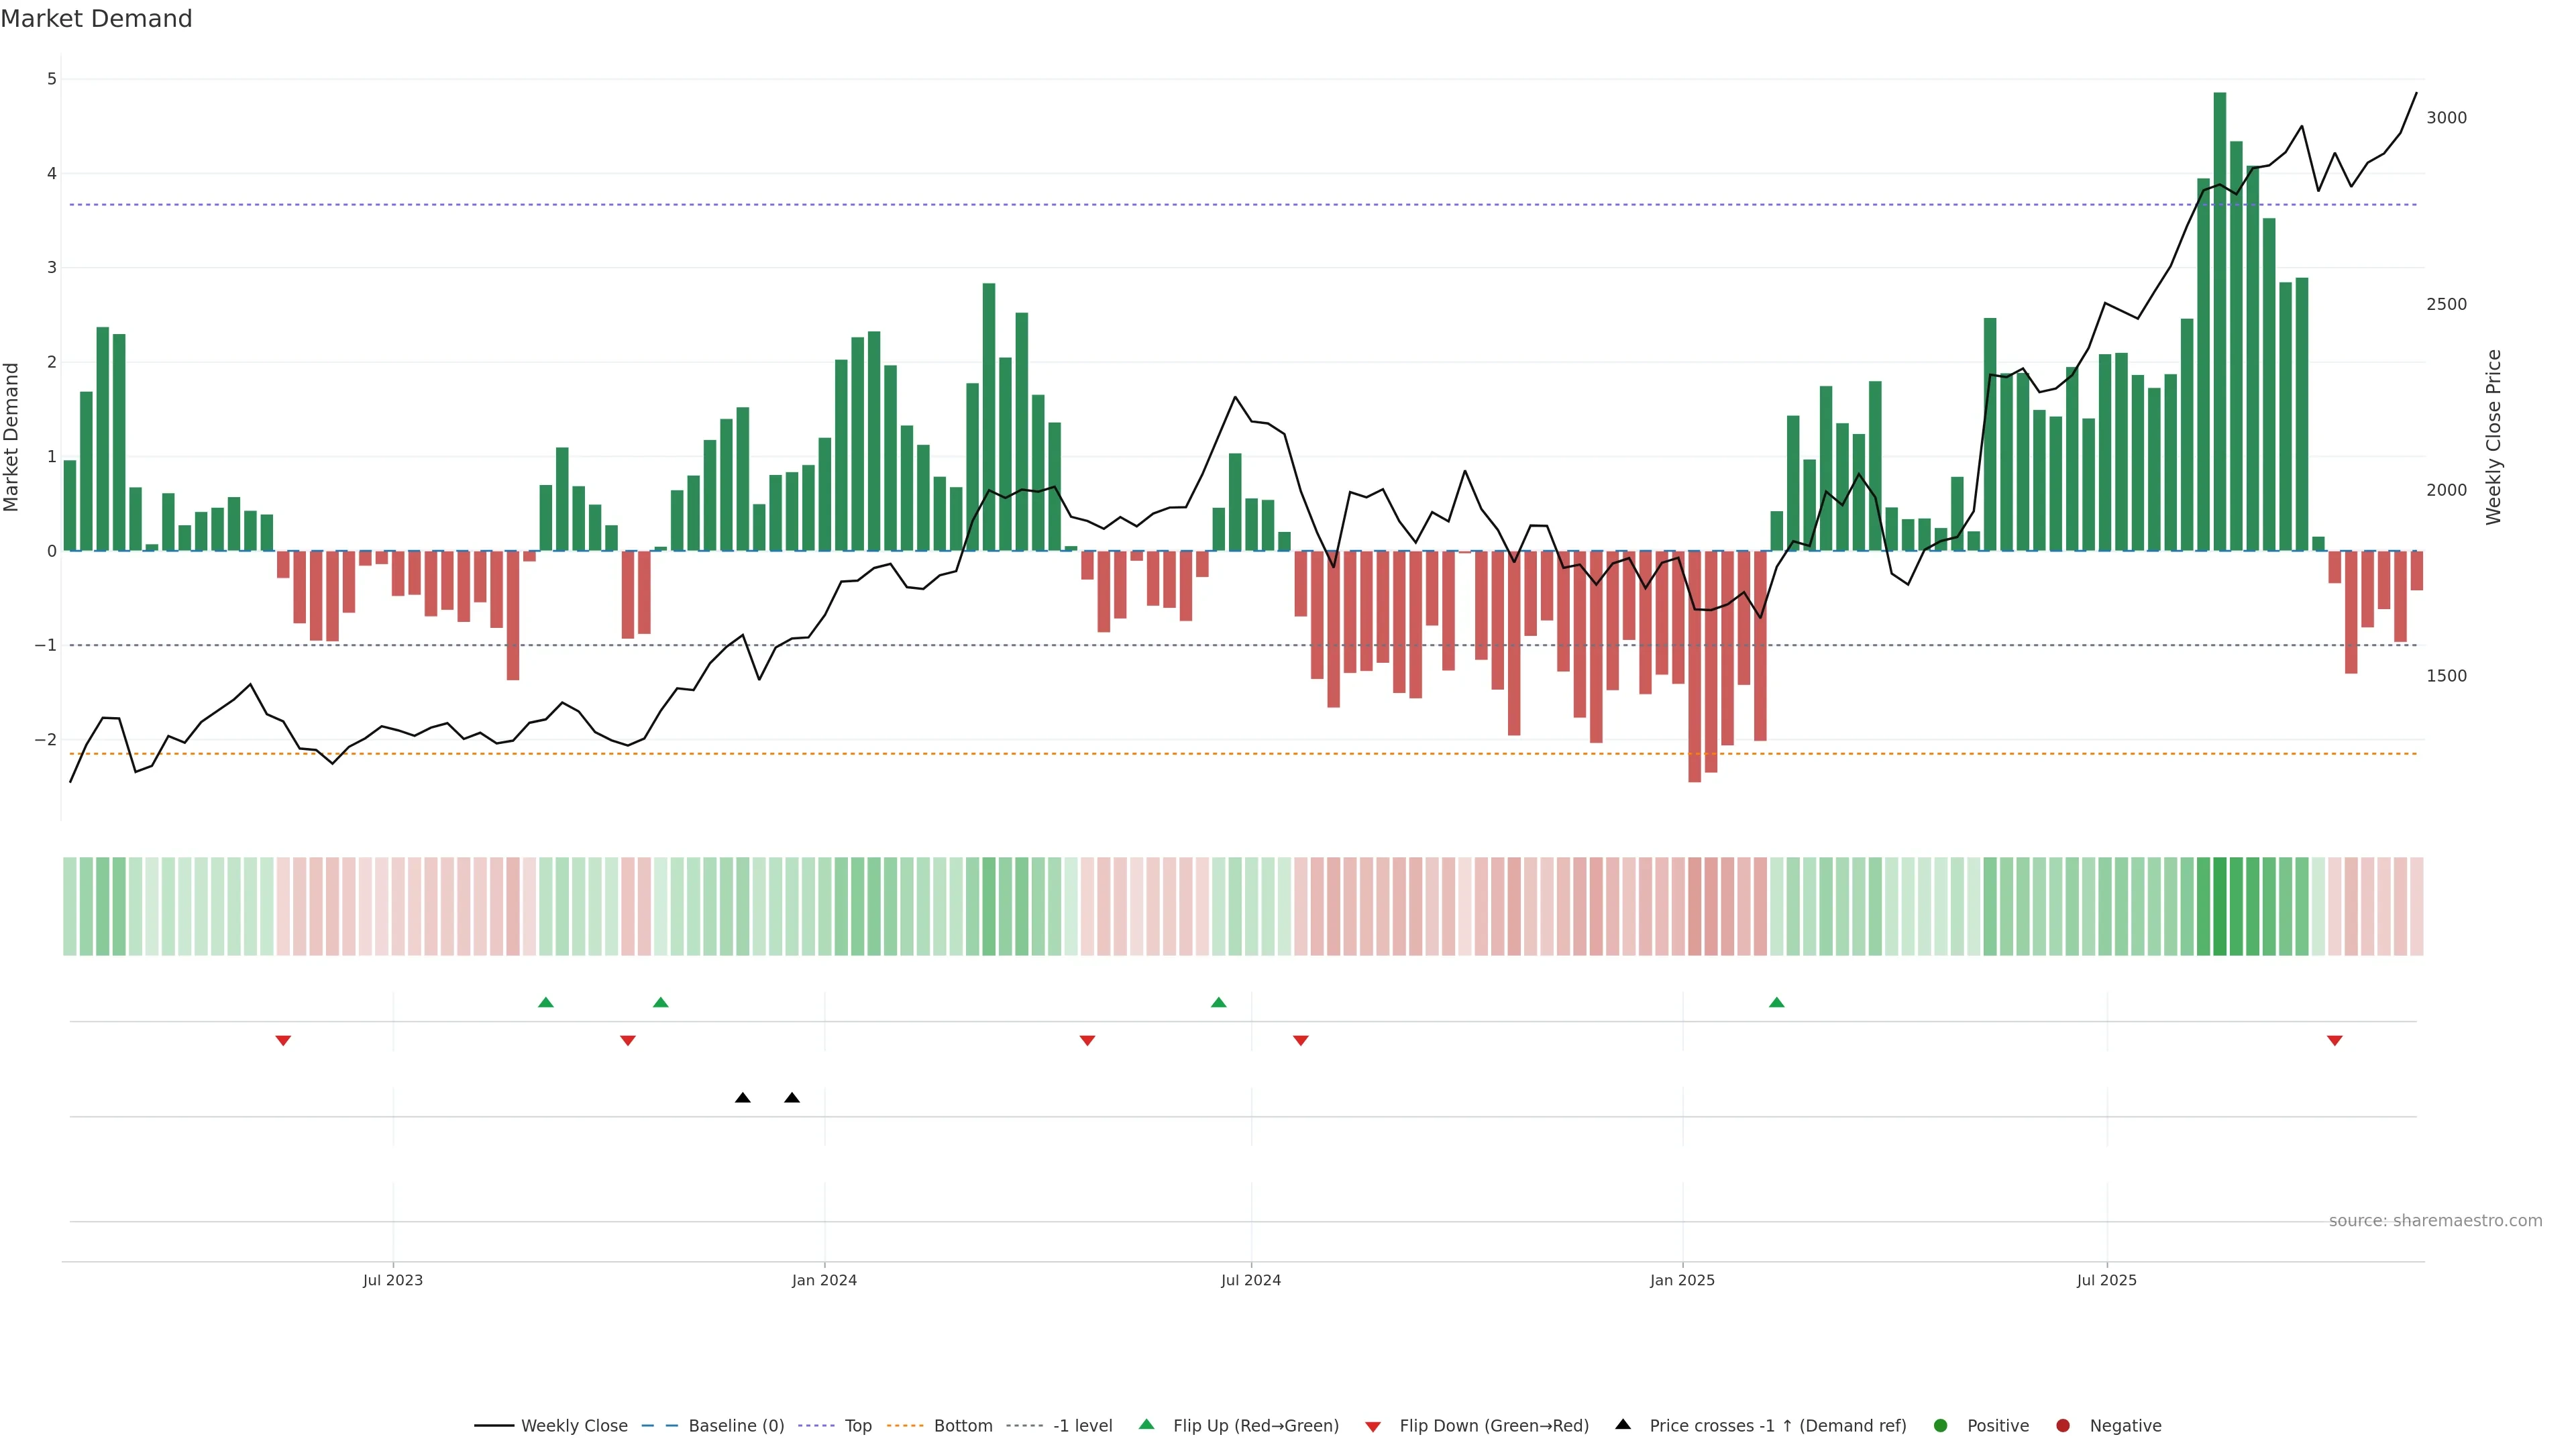Click the Jan 2024 axis label
The image size is (2576, 1449).
click(824, 1281)
